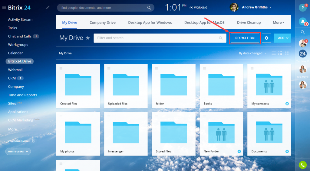
Task: Go to Workgroups in left menu
Action: pos(18,45)
